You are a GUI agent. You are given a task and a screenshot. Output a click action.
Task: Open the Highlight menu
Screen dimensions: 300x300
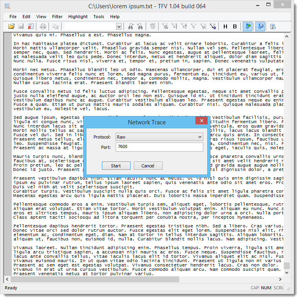tap(78, 17)
